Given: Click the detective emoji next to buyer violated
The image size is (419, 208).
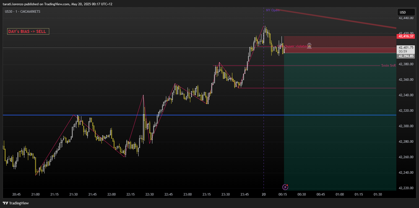Looking at the screenshot, I should 309,46.
